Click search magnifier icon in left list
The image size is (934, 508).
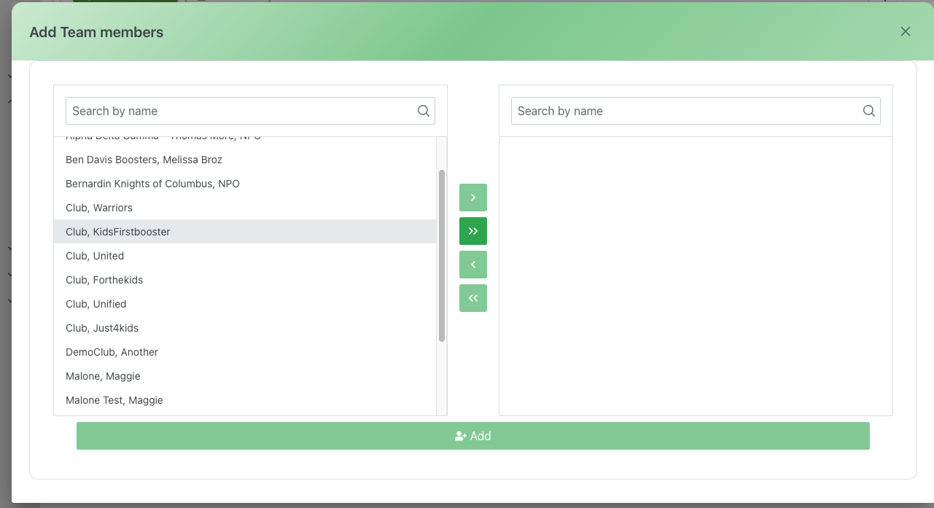[x=423, y=111]
